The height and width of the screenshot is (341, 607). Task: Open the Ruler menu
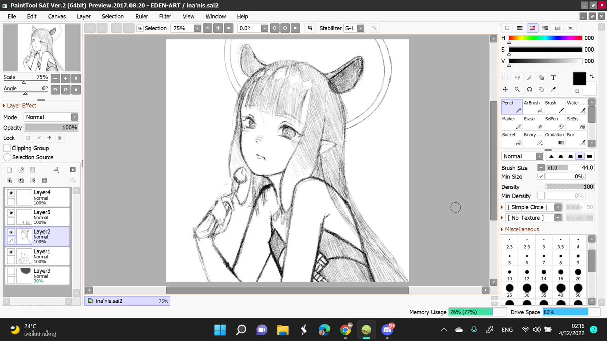pyautogui.click(x=142, y=16)
